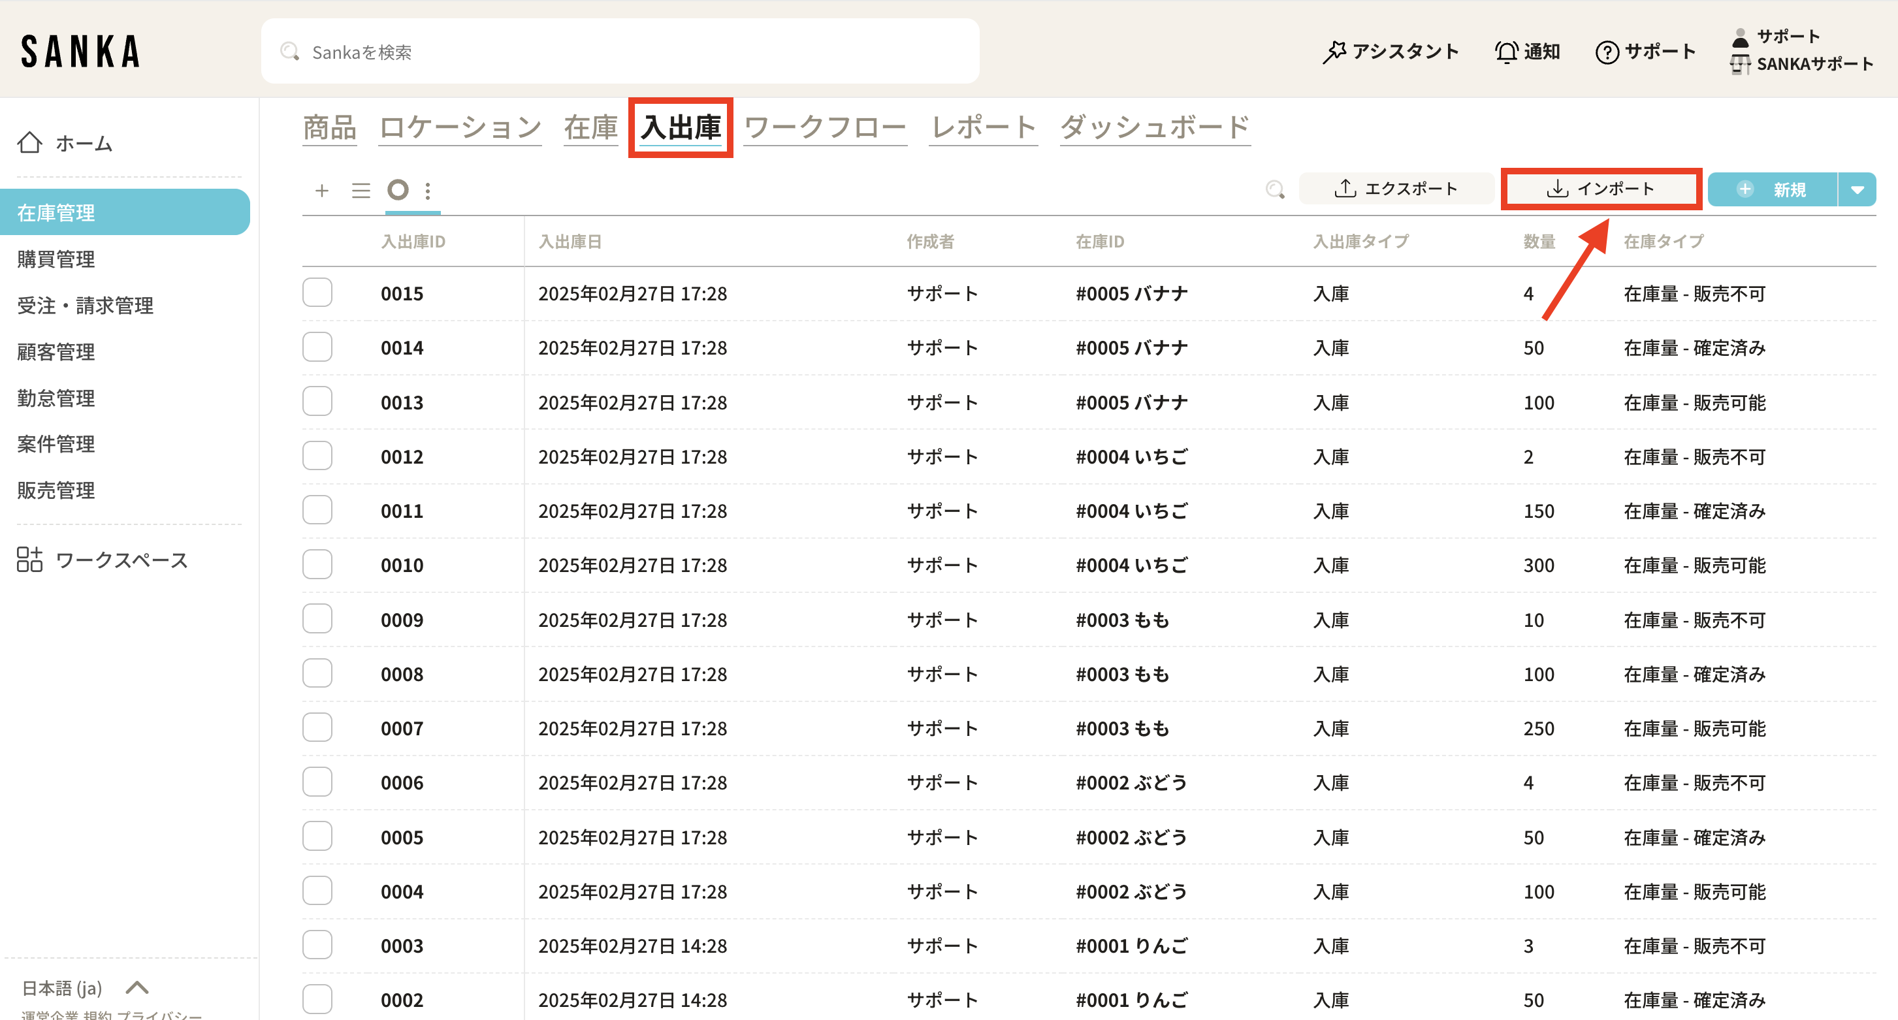1898x1020 pixels.
Task: Tick the checkbox for record 0007
Action: pos(317,727)
